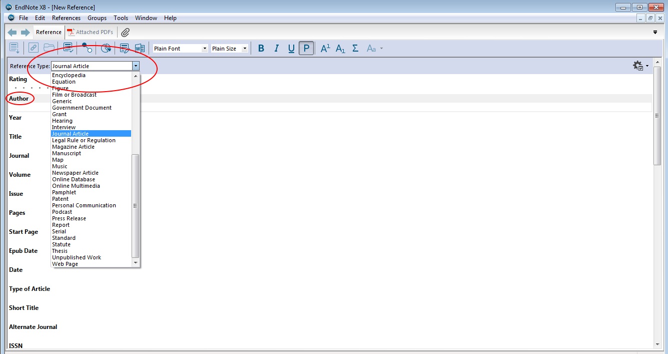Apply superscript formatting
668x354 pixels.
[325, 49]
